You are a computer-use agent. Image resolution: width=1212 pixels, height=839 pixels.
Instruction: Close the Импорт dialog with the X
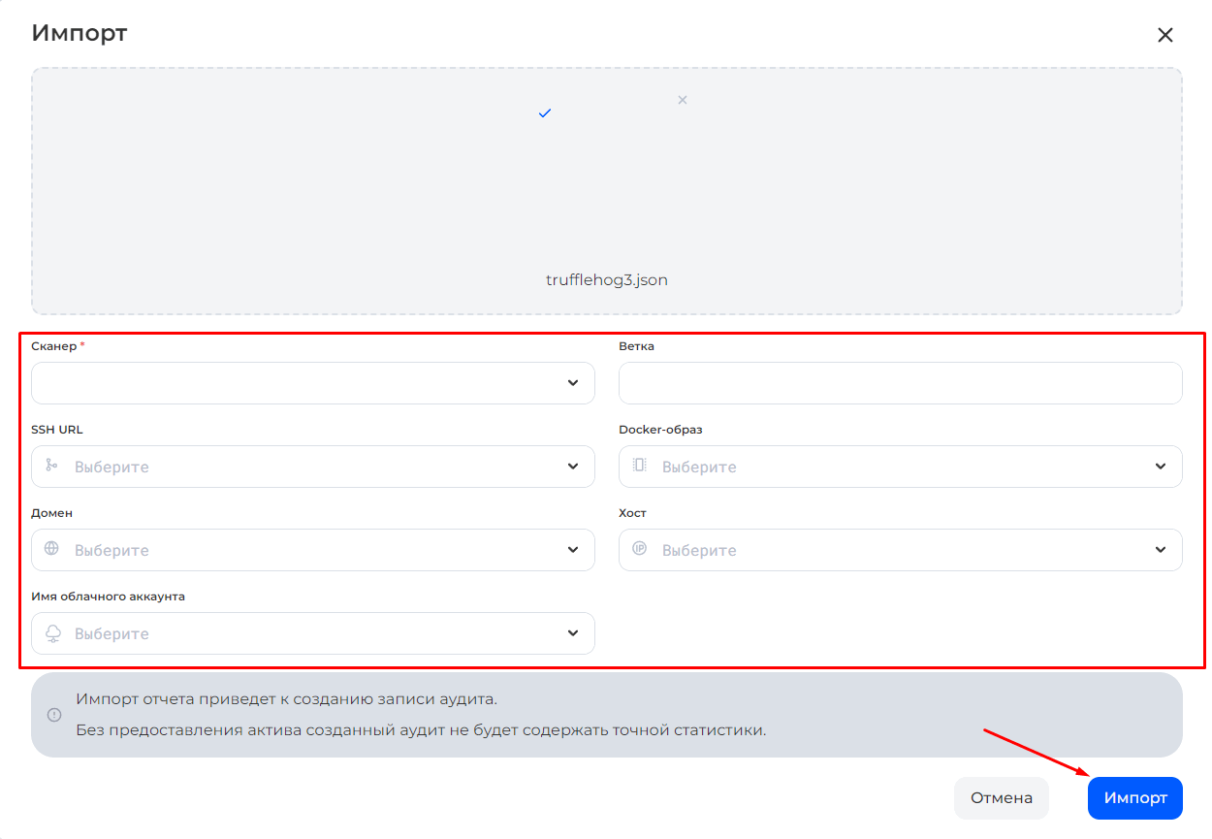tap(1165, 34)
